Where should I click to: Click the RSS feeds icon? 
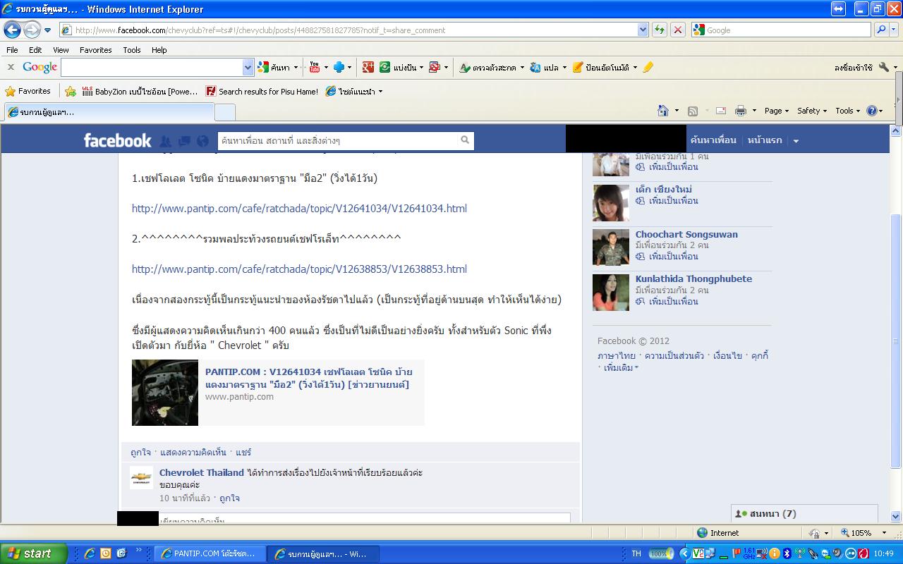coord(693,111)
